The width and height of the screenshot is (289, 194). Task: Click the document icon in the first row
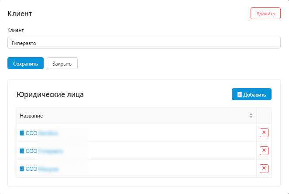coord(22,133)
